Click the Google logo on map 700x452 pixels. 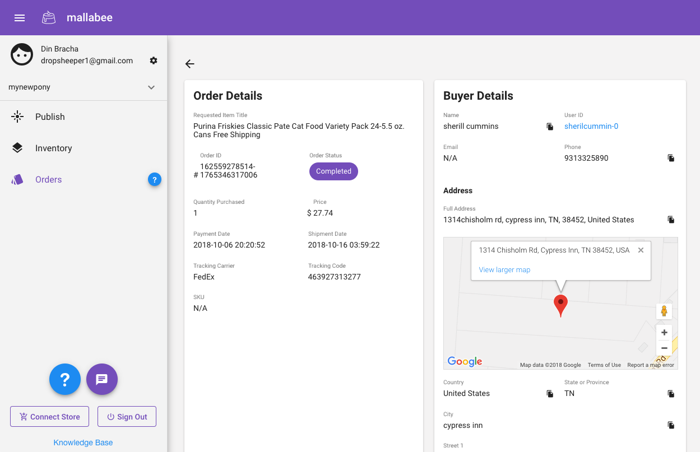tap(465, 361)
